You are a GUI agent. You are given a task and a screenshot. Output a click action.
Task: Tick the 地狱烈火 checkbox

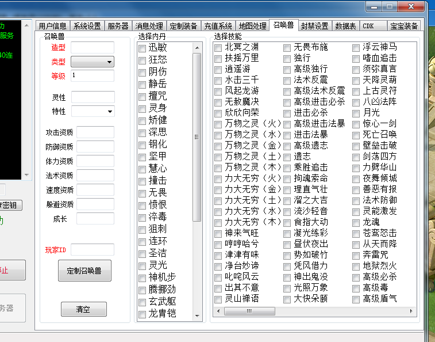pos(356,267)
